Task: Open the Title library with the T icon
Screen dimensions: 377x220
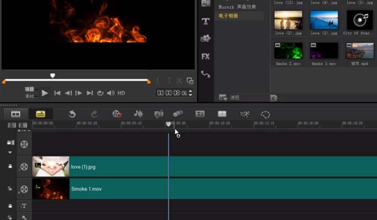Action: click(206, 22)
